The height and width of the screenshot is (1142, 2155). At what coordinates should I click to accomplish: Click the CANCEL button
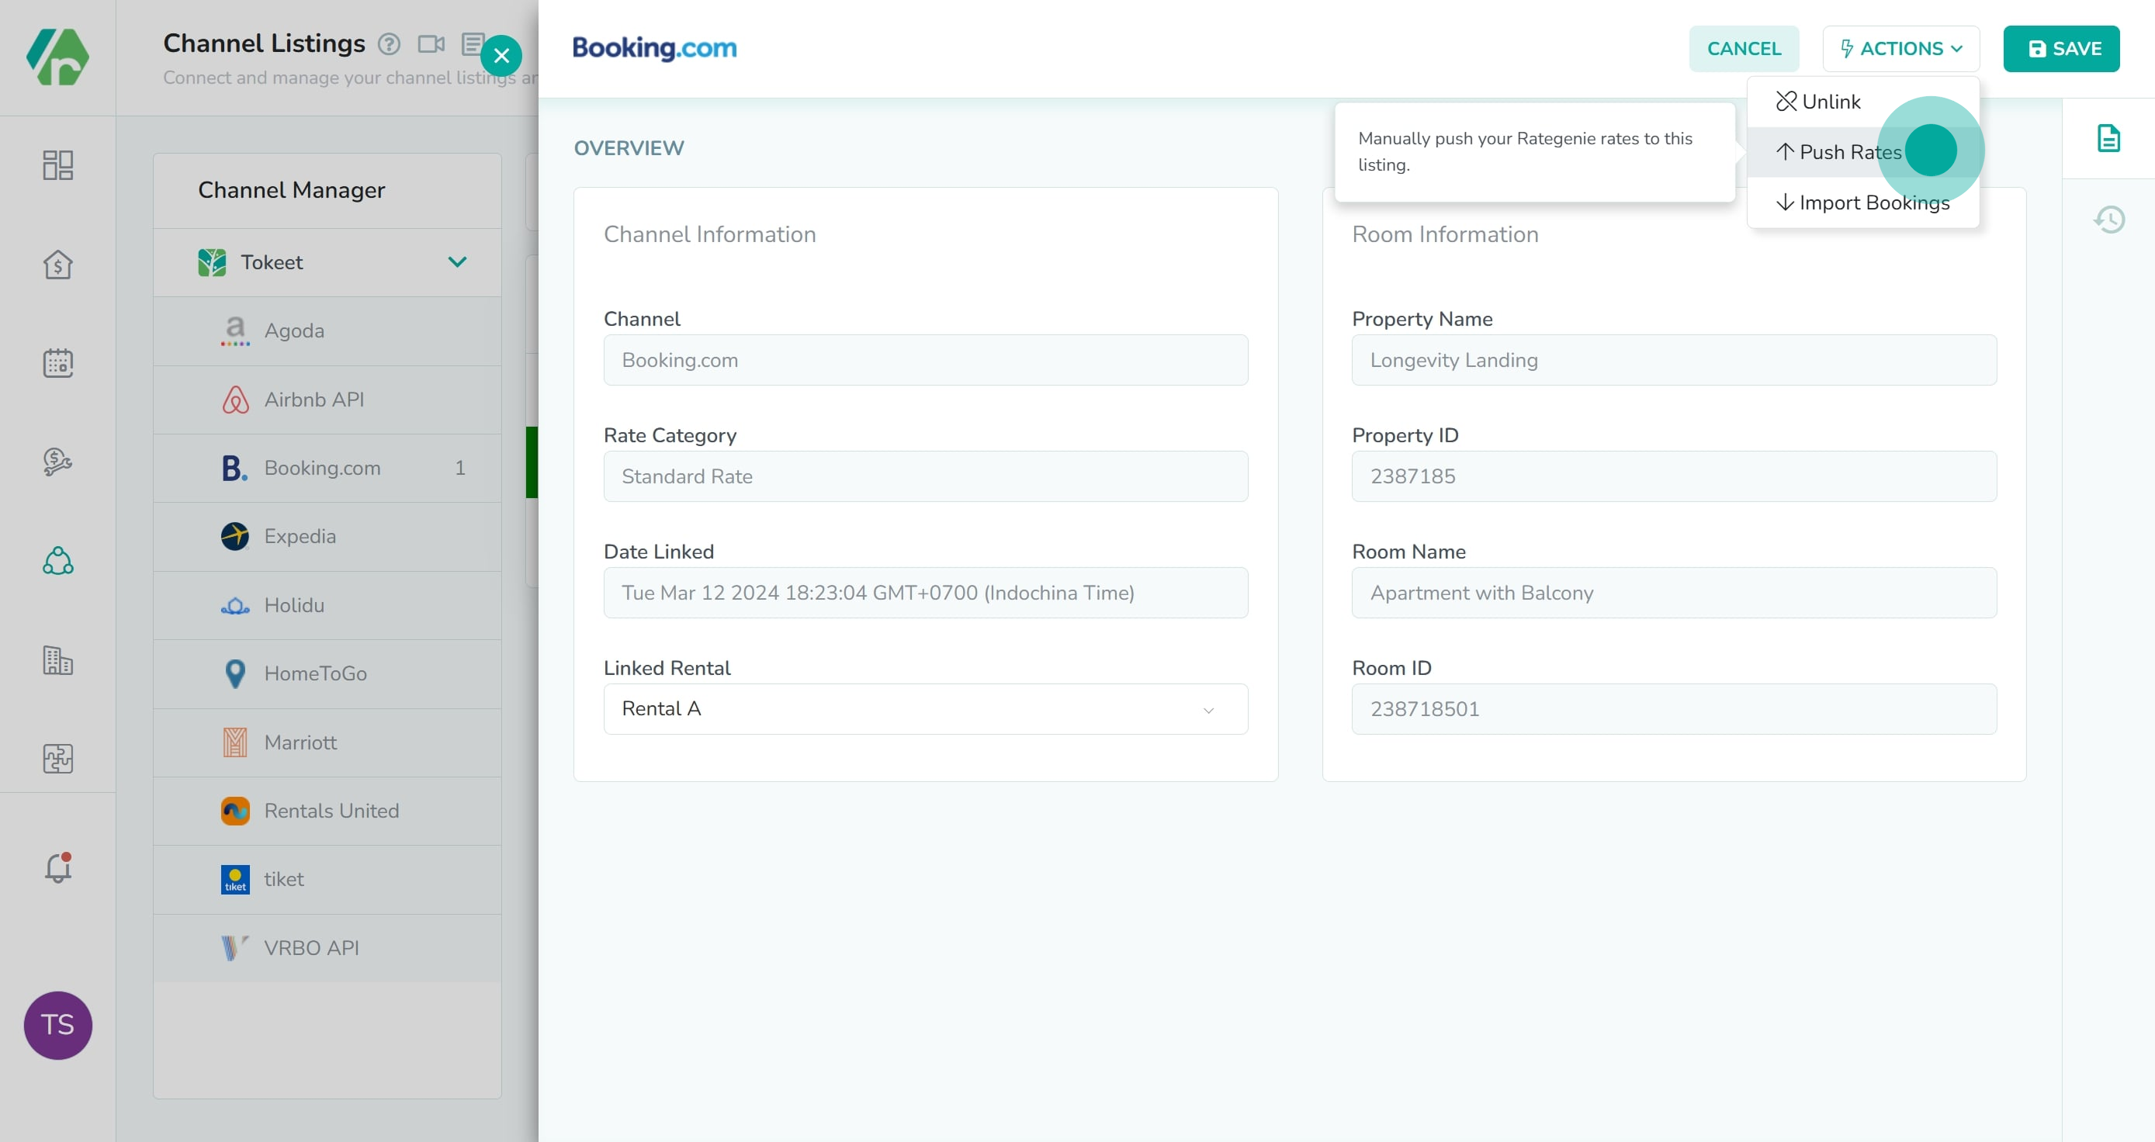1744,47
